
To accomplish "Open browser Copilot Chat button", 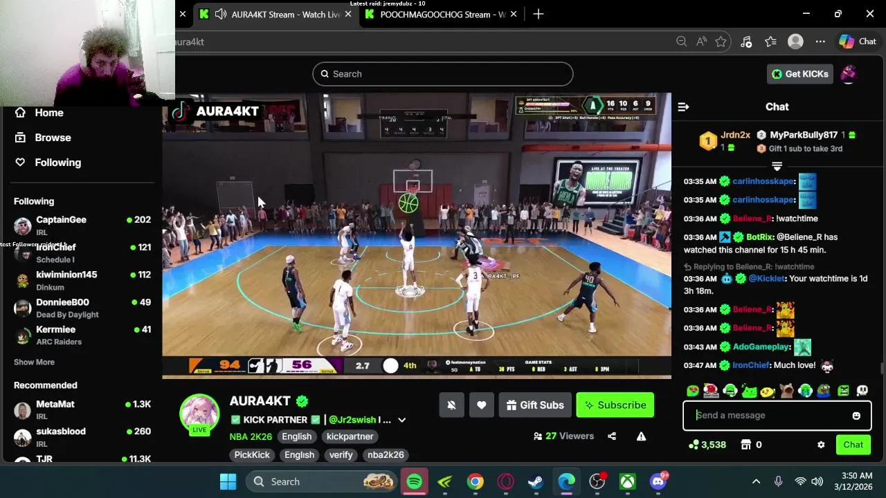I will (858, 41).
